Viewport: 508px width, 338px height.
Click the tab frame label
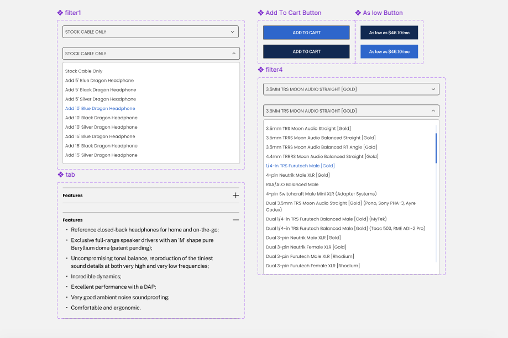pos(70,175)
